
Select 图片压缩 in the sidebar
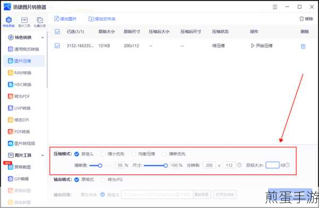(24, 61)
